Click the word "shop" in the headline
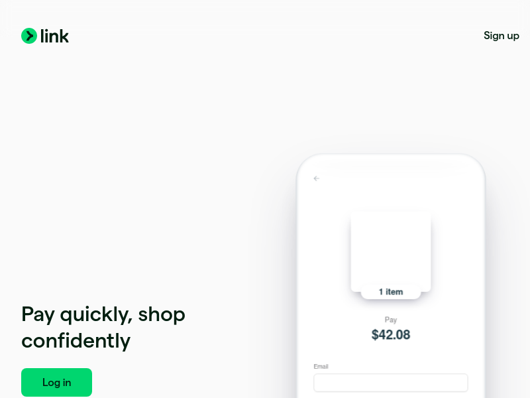Image resolution: width=530 pixels, height=398 pixels. (162, 316)
